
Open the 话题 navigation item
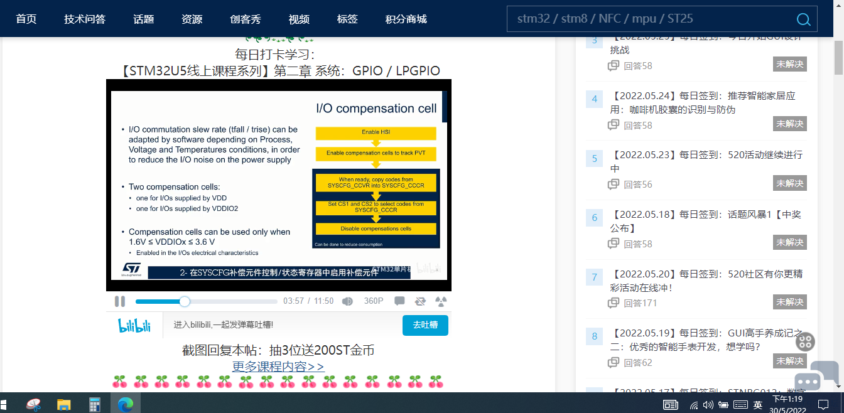click(144, 19)
